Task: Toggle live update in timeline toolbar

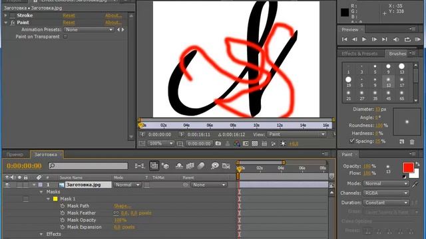Action: (x=154, y=165)
